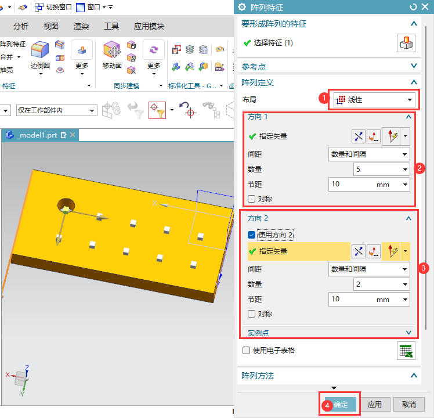
Task: Open the 工具 ribbon tab
Action: coord(111,26)
